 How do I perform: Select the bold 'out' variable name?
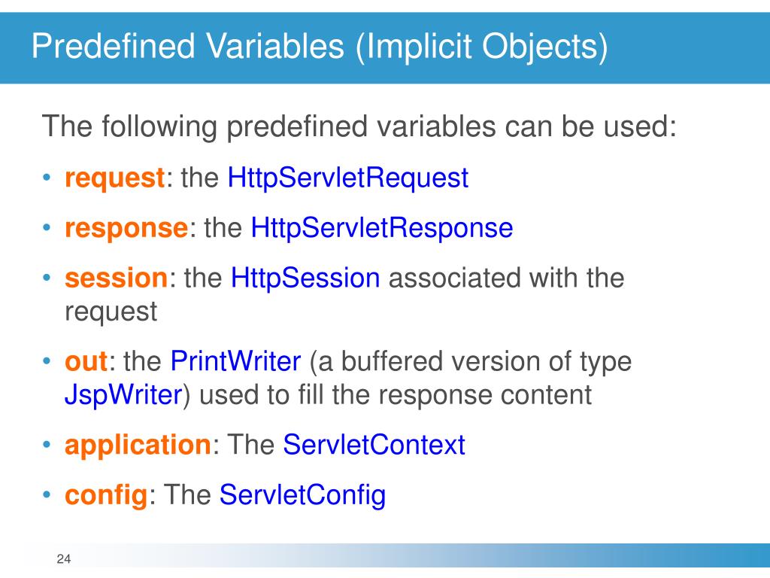86,362
